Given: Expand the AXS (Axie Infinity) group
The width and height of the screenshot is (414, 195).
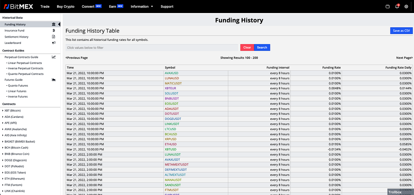Looking at the screenshot, I should pos(14,135).
